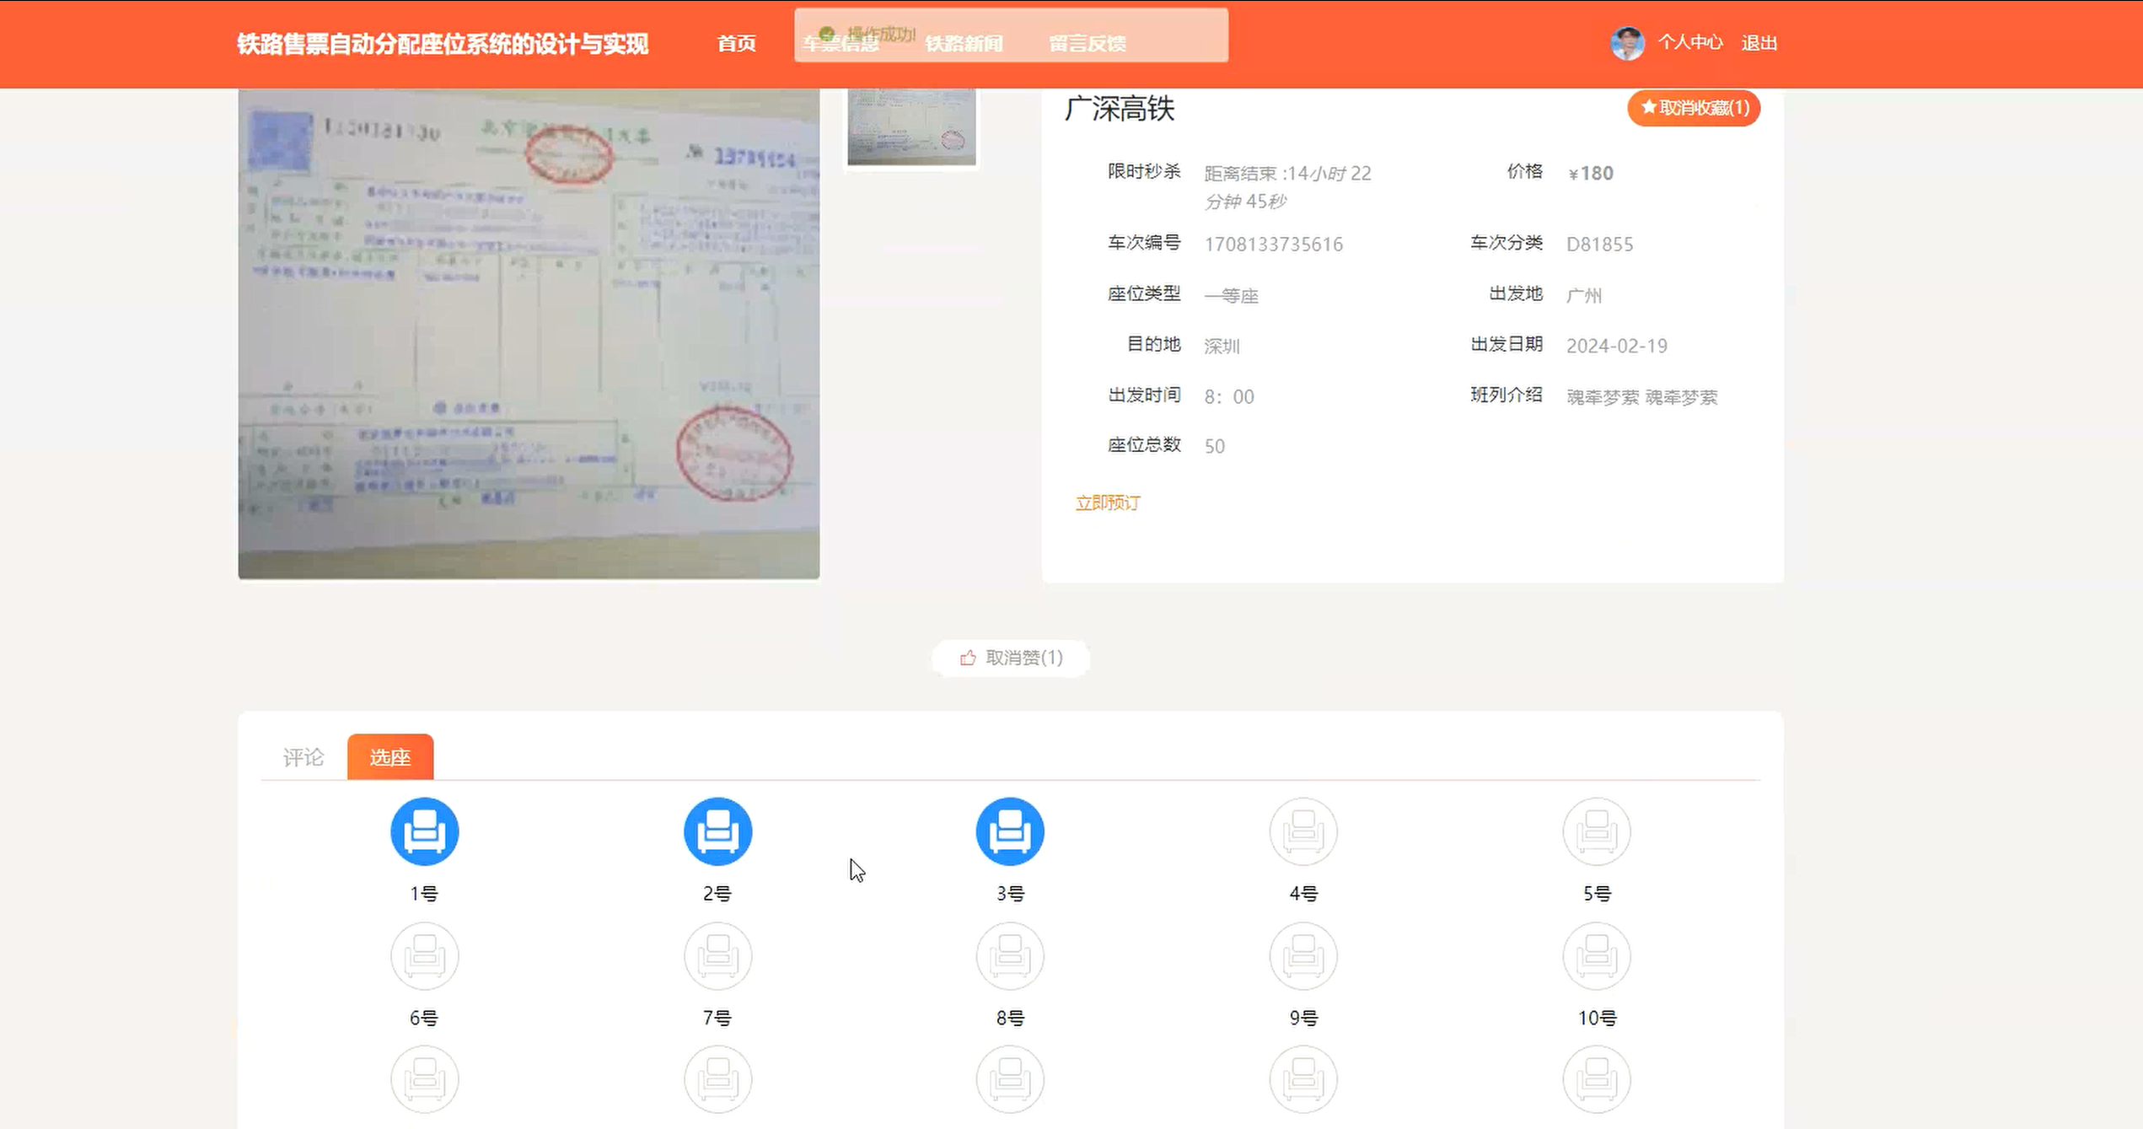Click the seat total value 50
Image resolution: width=2143 pixels, height=1129 pixels.
1214,446
